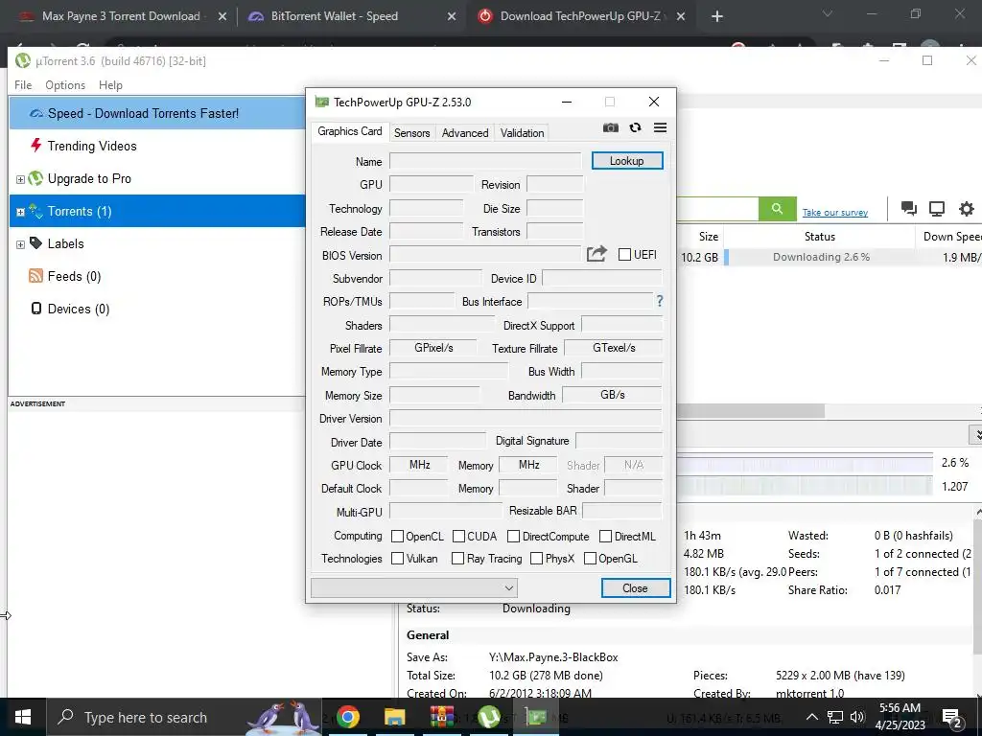
Task: Open Chrome from the taskbar
Action: [x=348, y=717]
